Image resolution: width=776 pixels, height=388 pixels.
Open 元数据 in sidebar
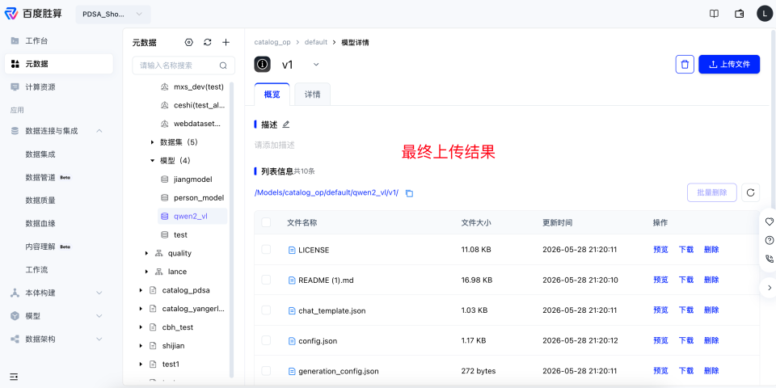pyautogui.click(x=58, y=64)
